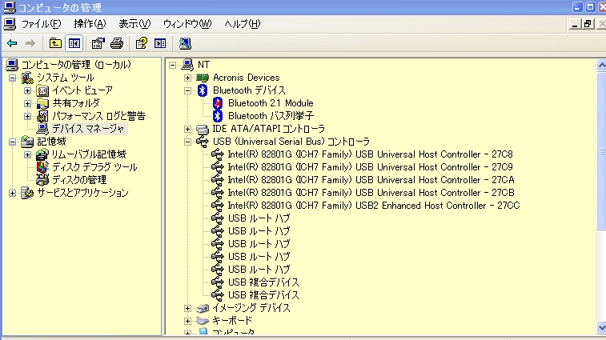Select the USB Universal Host Controller - 27CB
Image resolution: width=606 pixels, height=340 pixels.
371,193
